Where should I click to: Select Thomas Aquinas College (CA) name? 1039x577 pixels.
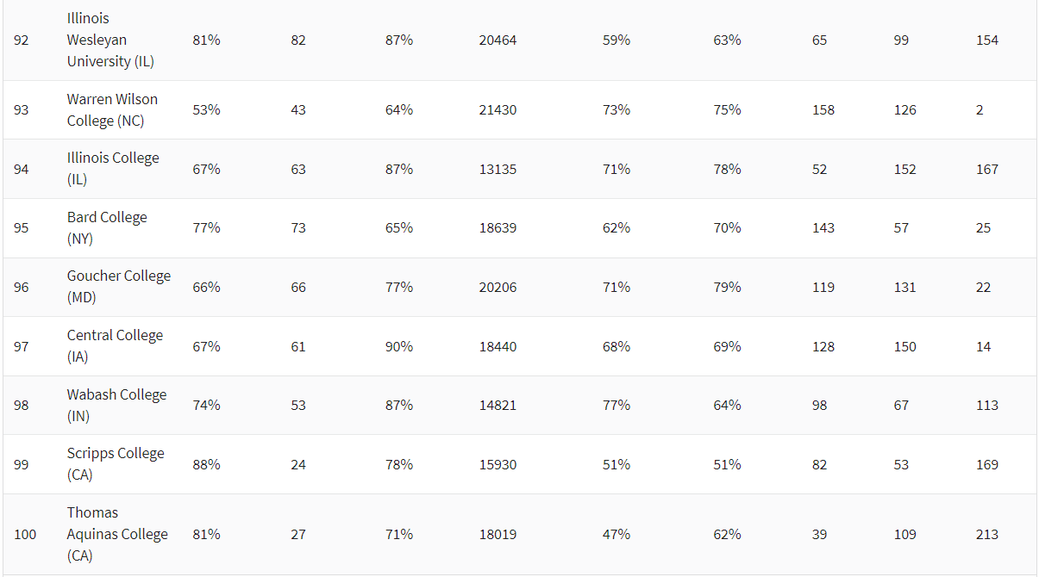tap(117, 534)
